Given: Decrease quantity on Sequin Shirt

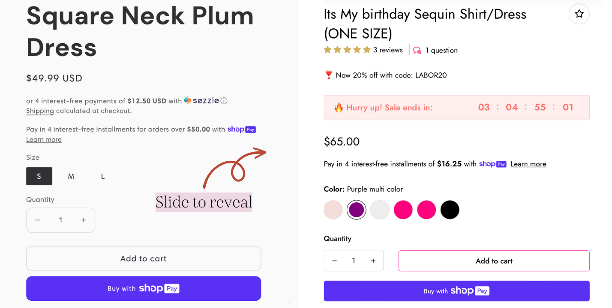Looking at the screenshot, I should 335,261.
